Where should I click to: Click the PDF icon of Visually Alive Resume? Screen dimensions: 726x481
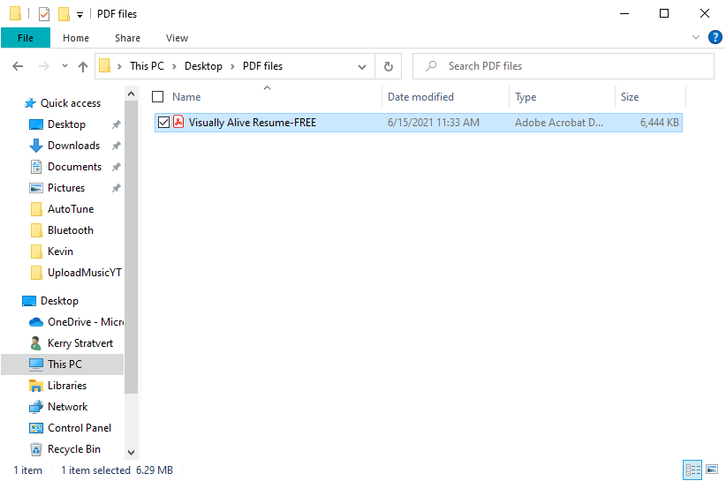tap(178, 123)
